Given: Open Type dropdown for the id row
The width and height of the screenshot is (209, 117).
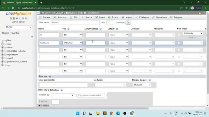Looking at the screenshot, I should pos(72,35).
